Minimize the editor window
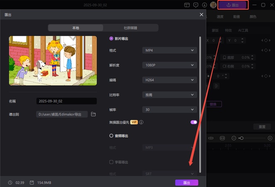275x187 pixels. point(255,5)
